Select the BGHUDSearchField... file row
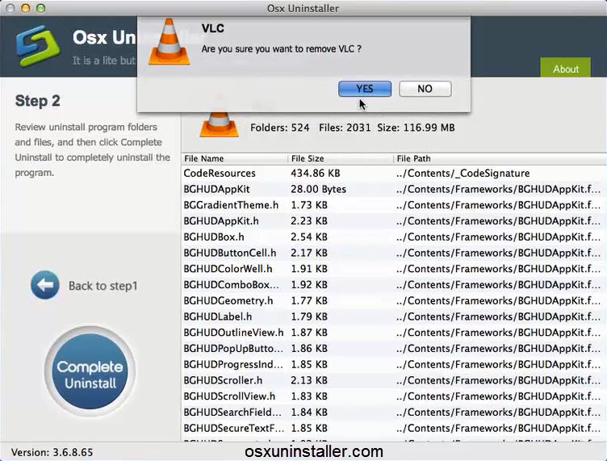 [394, 413]
